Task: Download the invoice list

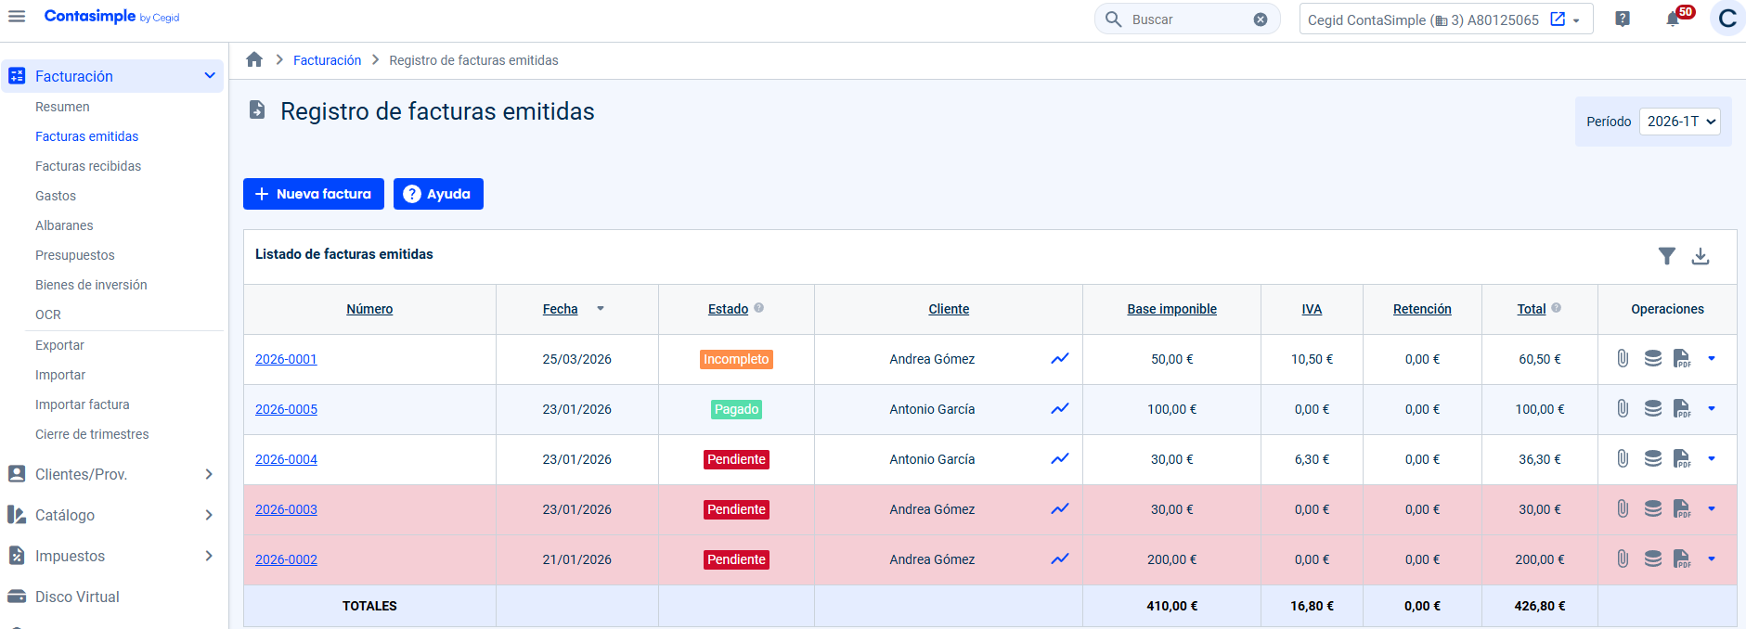Action: click(1701, 256)
